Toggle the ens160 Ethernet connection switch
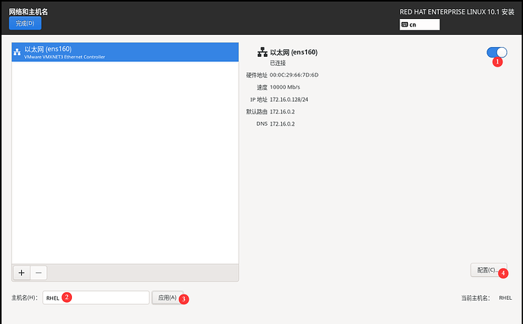 click(496, 52)
